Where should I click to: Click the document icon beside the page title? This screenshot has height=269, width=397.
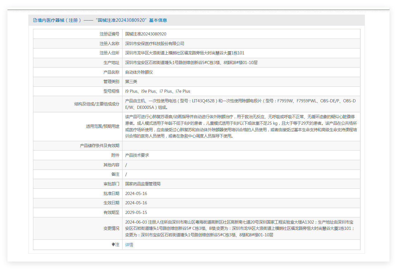(35, 20)
